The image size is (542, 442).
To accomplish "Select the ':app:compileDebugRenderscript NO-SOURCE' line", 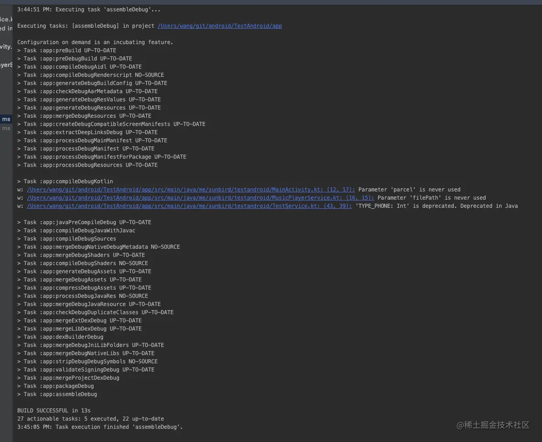I will [91, 75].
